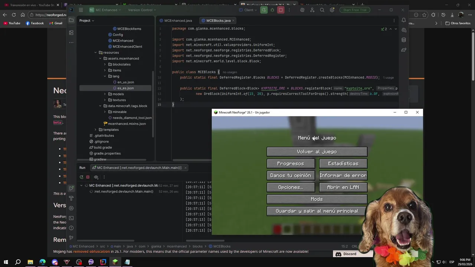Image resolution: width=475 pixels, height=267 pixels.
Task: Click the Discord notification bar
Action: pyautogui.click(x=353, y=254)
